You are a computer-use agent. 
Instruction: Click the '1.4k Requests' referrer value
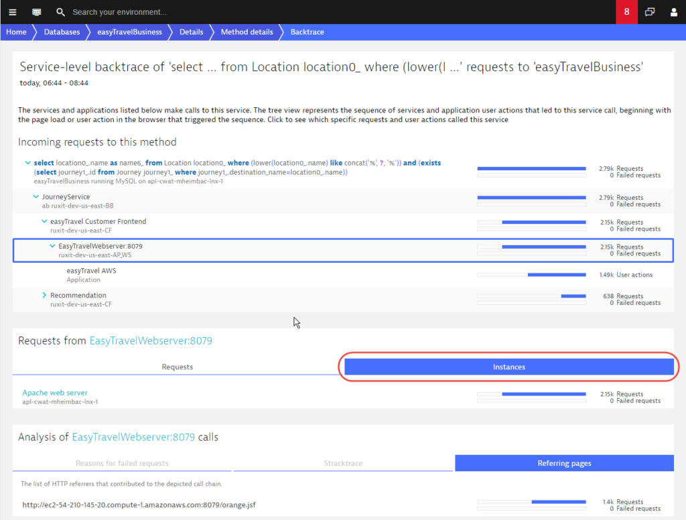tap(623, 502)
